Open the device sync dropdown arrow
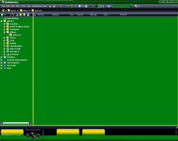This screenshot has height=141, width=178. click(61, 6)
